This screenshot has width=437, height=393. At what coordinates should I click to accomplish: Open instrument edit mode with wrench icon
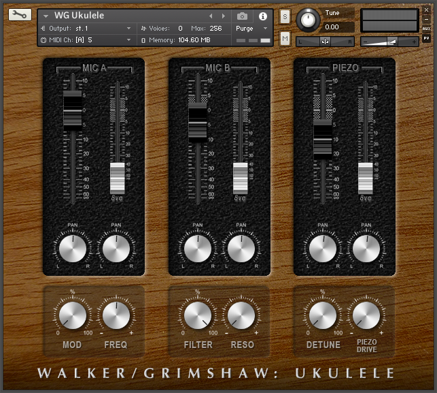tap(20, 14)
